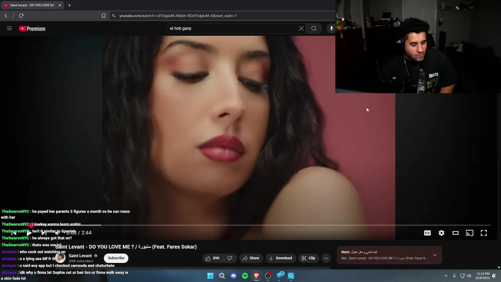Open more actions three-dot menu
Image resolution: width=501 pixels, height=282 pixels.
(326, 258)
